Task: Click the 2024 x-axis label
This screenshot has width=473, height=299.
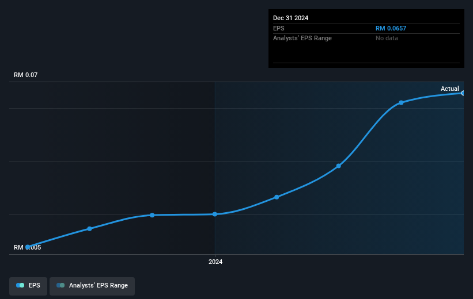Action: [x=215, y=262]
